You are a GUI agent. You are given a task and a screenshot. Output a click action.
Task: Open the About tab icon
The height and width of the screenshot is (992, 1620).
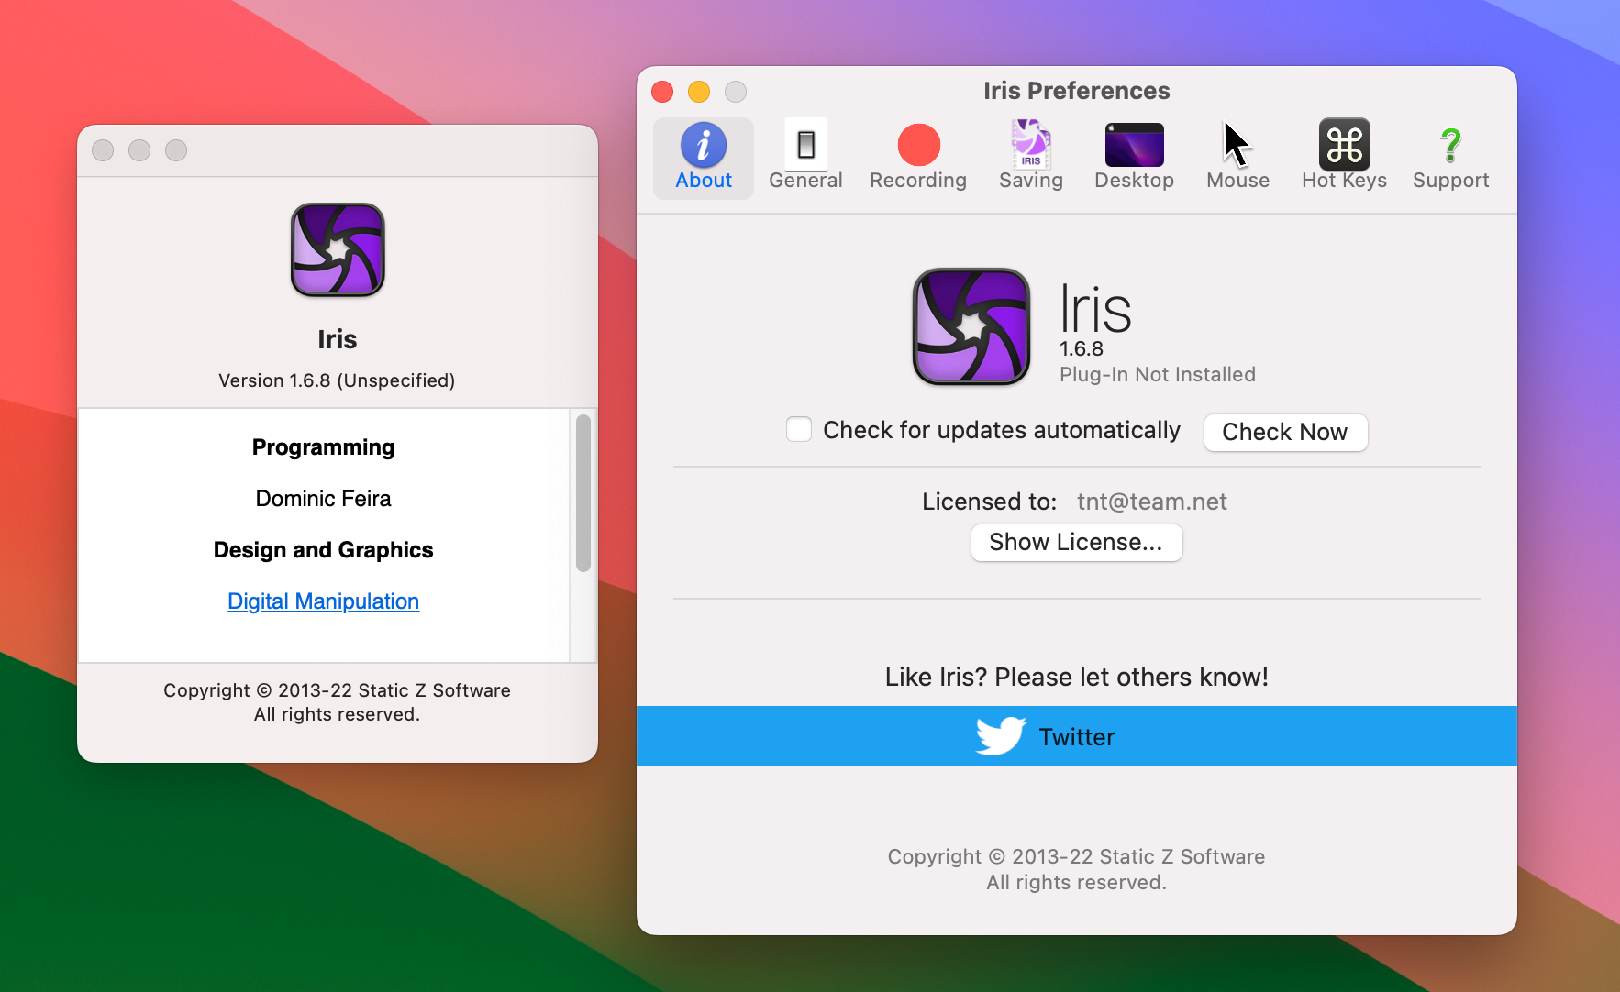coord(704,145)
